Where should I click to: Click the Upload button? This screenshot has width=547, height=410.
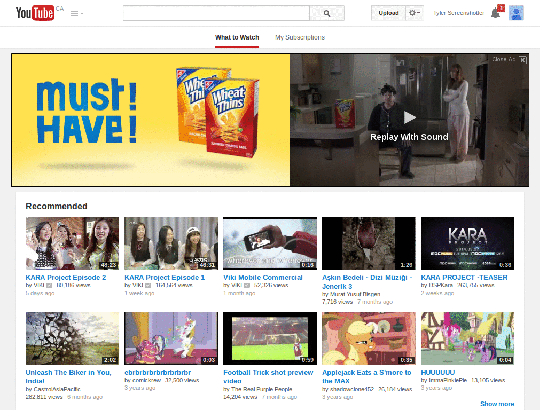(388, 13)
